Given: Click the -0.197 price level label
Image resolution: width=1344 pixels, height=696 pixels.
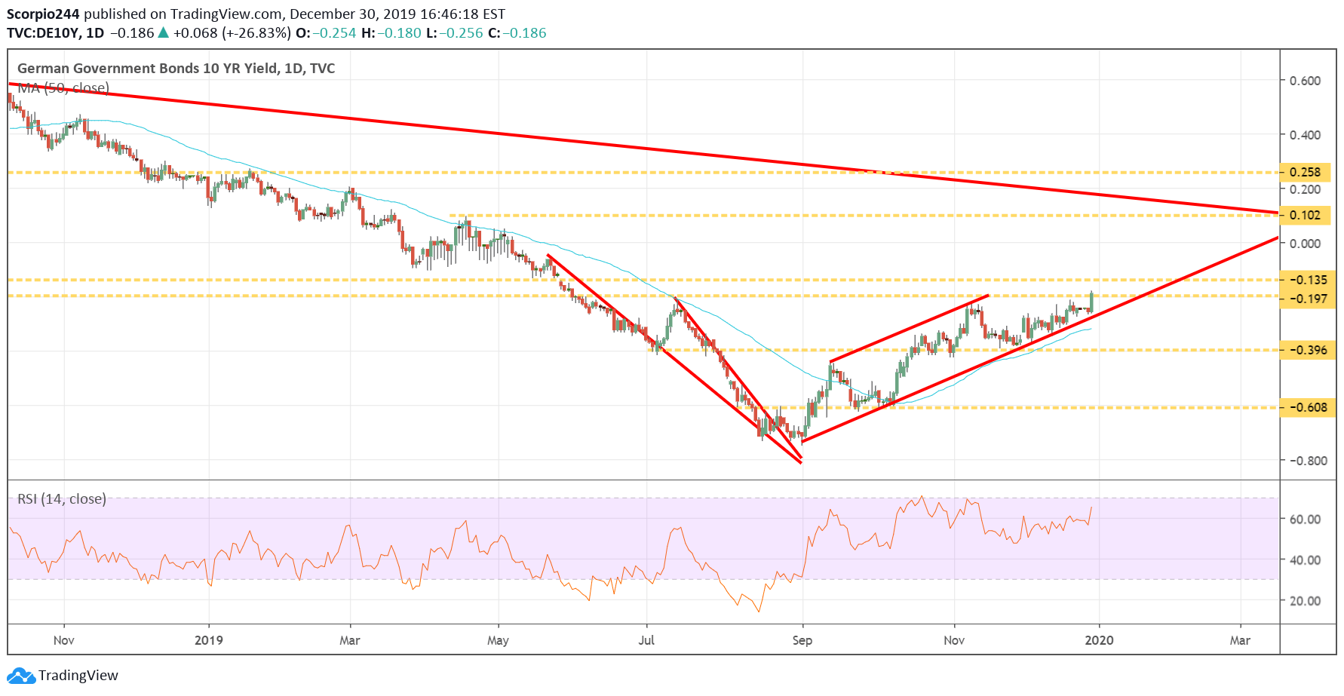Looking at the screenshot, I should coord(1309,299).
